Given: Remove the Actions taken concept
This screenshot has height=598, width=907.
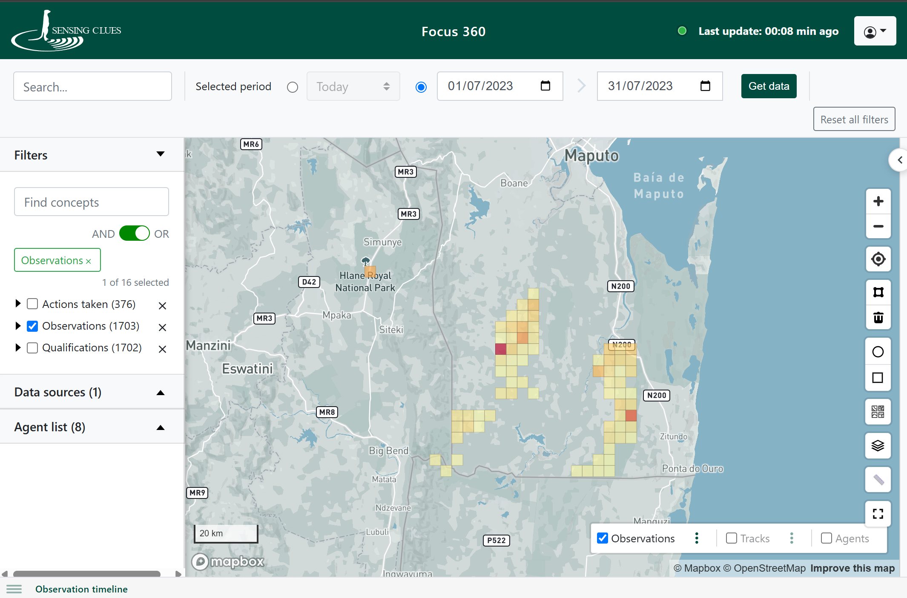Looking at the screenshot, I should [x=162, y=305].
